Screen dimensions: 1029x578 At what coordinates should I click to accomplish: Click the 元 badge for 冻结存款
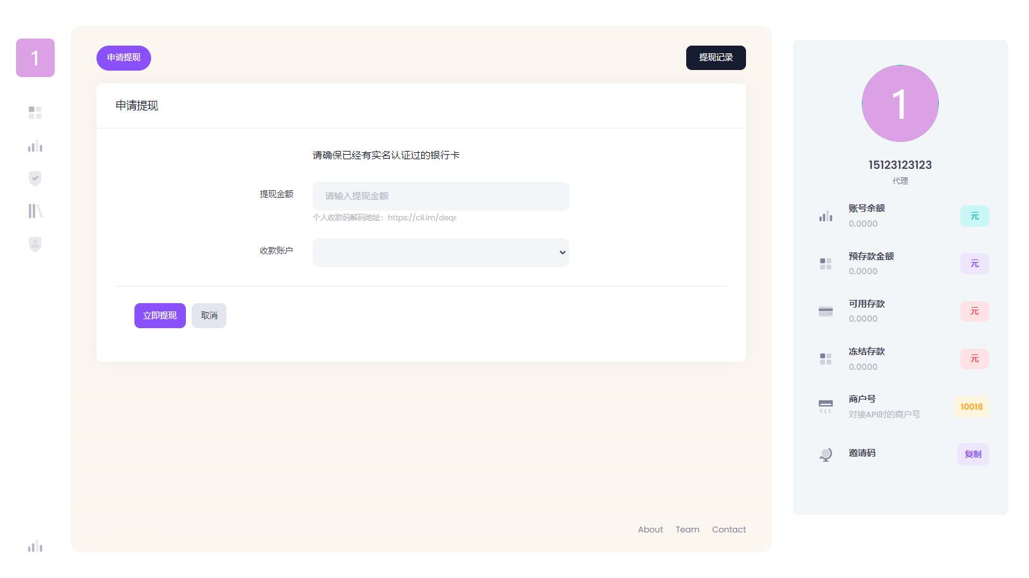[x=974, y=359]
